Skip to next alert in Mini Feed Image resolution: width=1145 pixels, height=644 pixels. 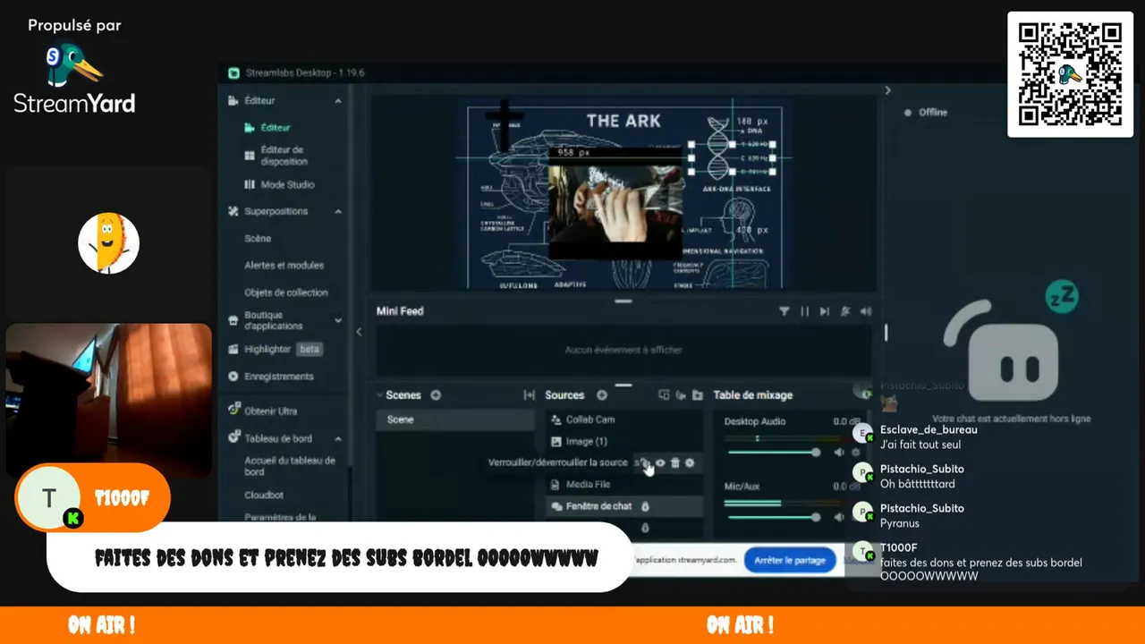[x=825, y=311]
